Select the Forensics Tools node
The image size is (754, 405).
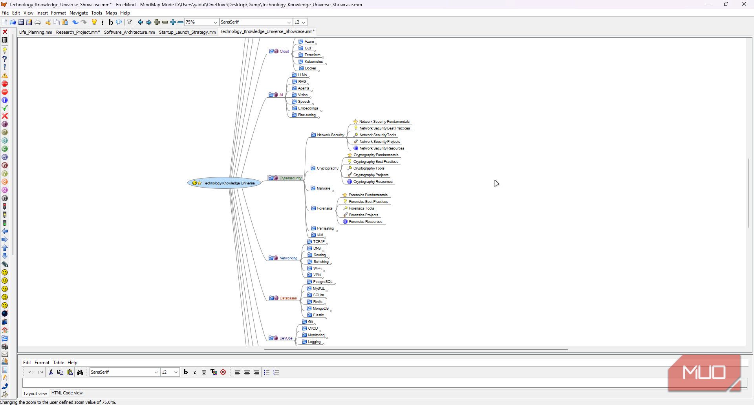[x=359, y=208]
